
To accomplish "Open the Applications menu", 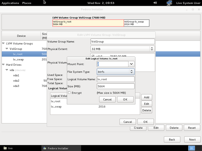I will (x=11, y=3).
